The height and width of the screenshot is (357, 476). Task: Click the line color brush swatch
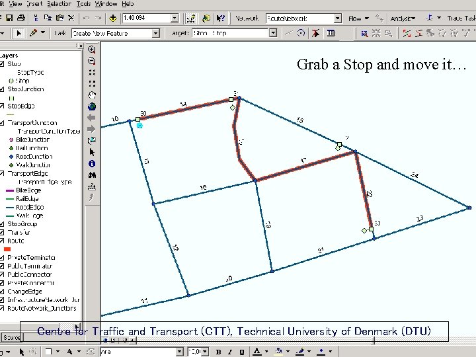coord(300,352)
